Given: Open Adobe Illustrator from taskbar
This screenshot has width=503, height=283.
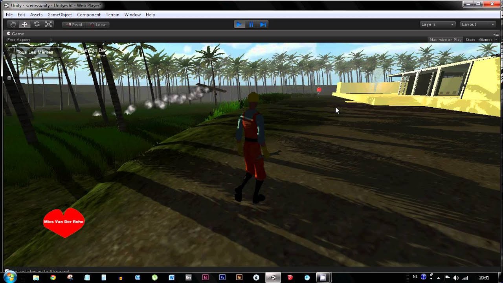Looking at the screenshot, I should tap(239, 277).
